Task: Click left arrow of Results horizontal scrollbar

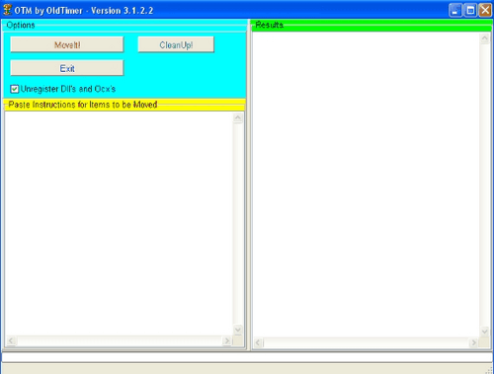Action: pos(258,342)
